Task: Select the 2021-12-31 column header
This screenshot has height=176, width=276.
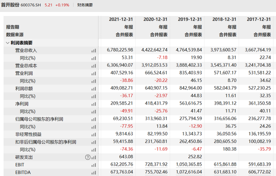Action: pyautogui.click(x=121, y=19)
